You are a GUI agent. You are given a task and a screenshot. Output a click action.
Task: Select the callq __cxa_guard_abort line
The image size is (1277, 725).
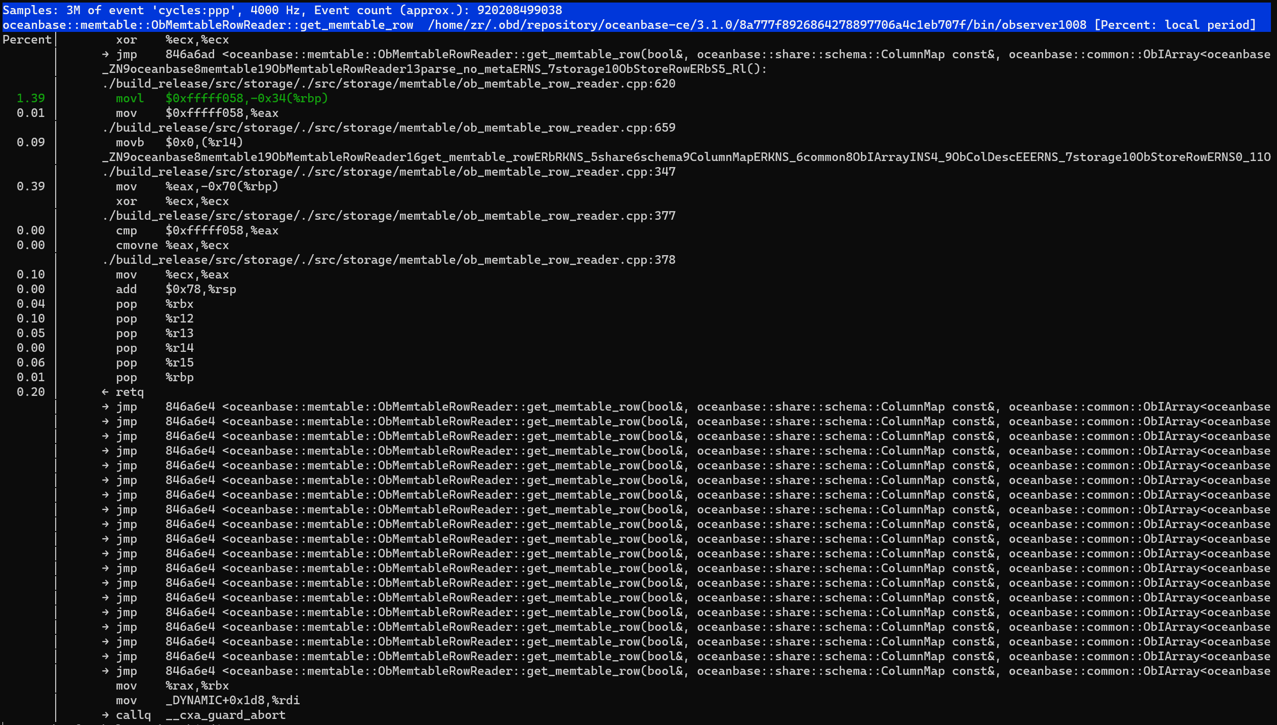tap(193, 715)
